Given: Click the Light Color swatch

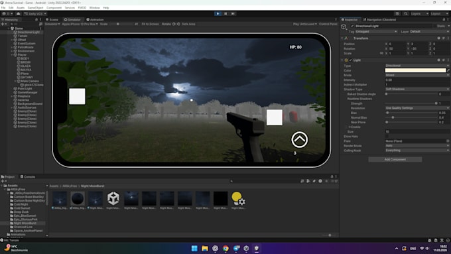Looking at the screenshot, I should point(415,70).
